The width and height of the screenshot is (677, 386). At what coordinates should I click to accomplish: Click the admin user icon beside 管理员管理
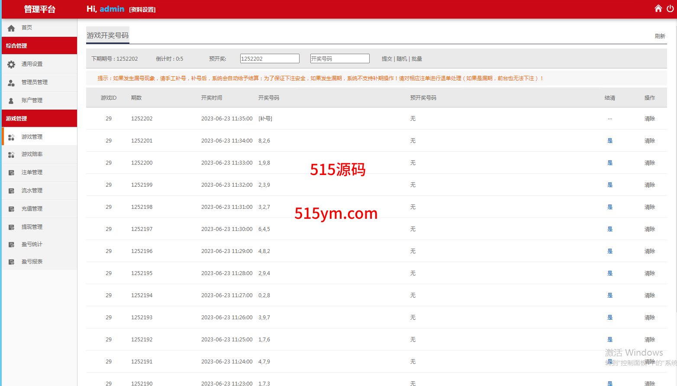click(11, 83)
